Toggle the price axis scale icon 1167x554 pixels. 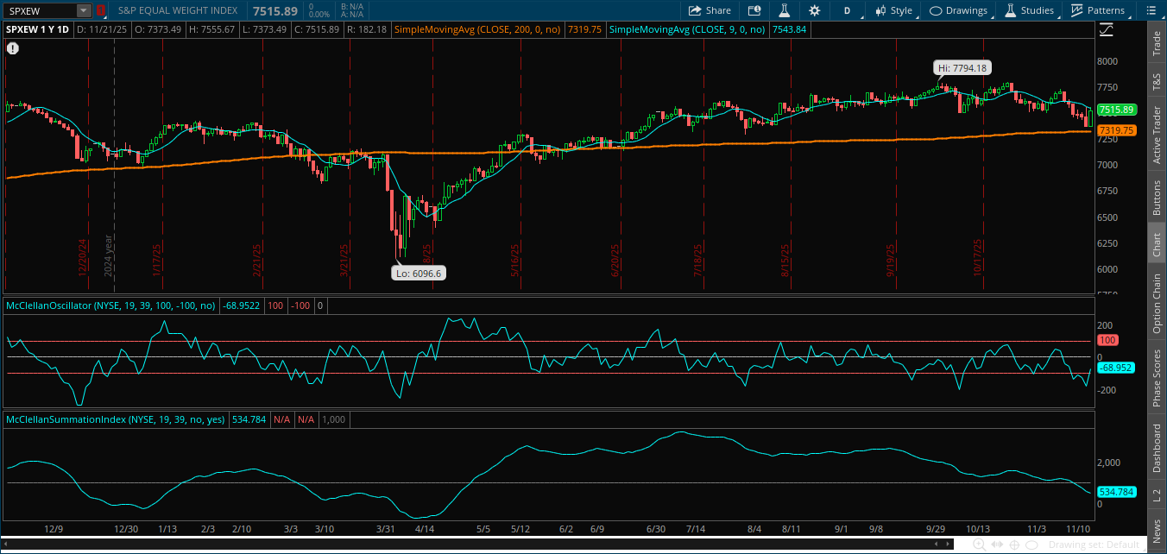coord(1107,29)
